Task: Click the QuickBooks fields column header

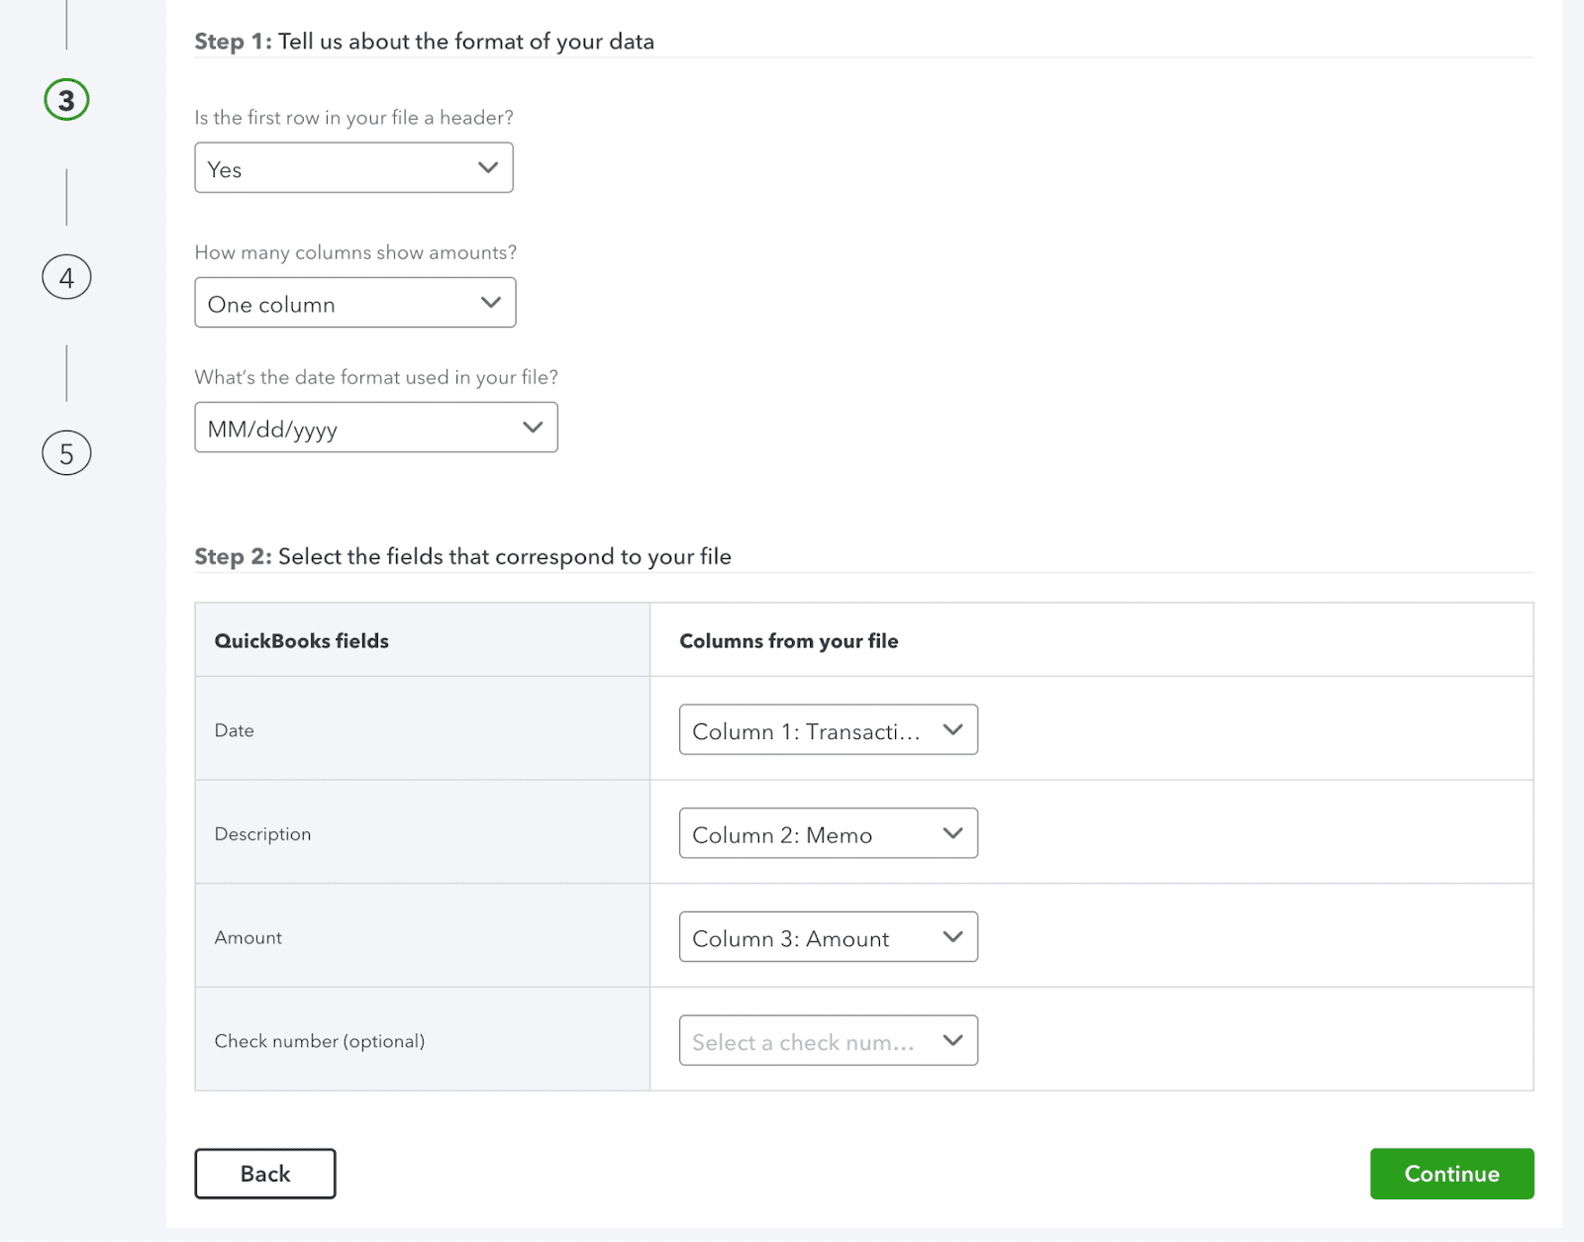Action: click(x=301, y=640)
